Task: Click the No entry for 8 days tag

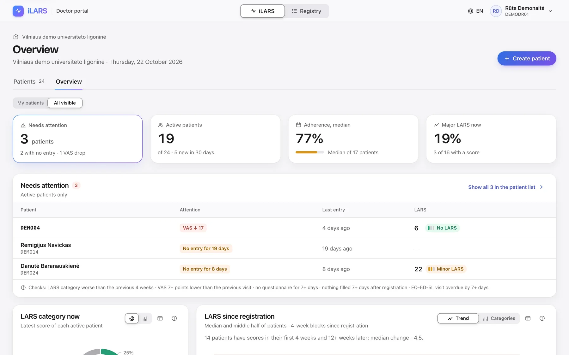Action: [205, 269]
